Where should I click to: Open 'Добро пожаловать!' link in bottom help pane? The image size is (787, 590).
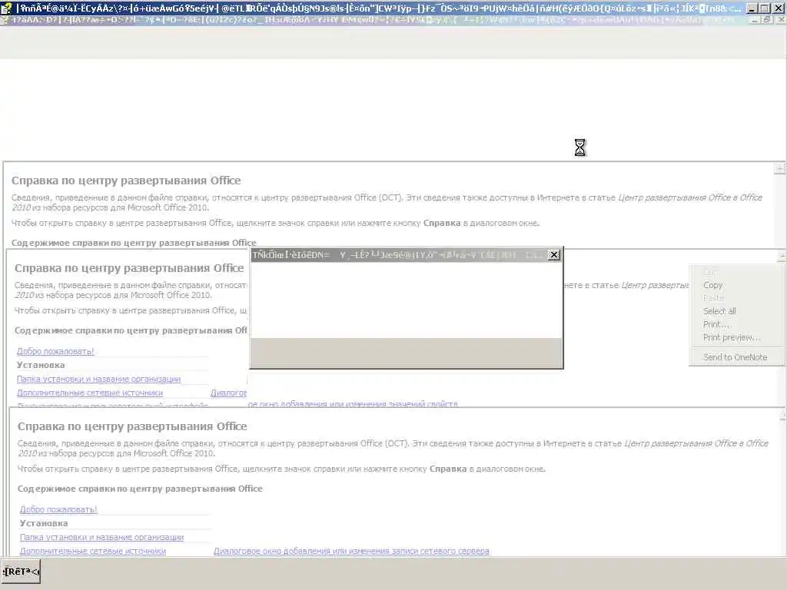[58, 509]
